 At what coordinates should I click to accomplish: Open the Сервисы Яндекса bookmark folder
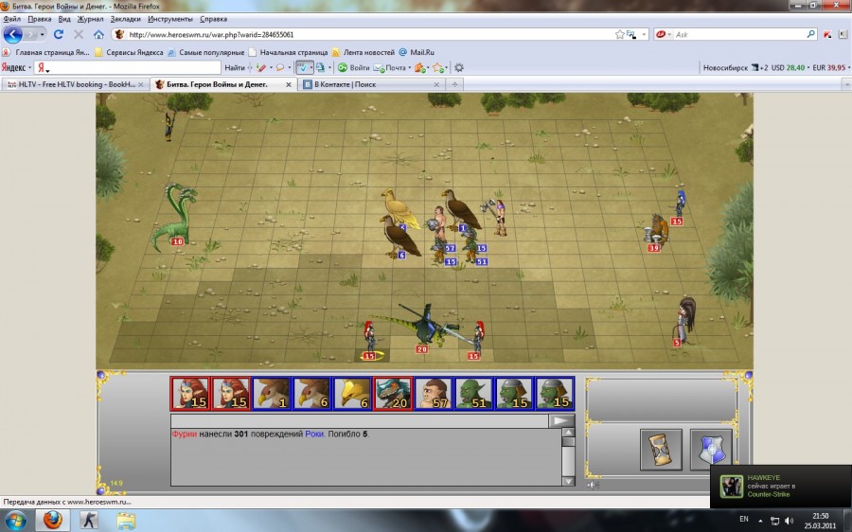click(x=129, y=53)
